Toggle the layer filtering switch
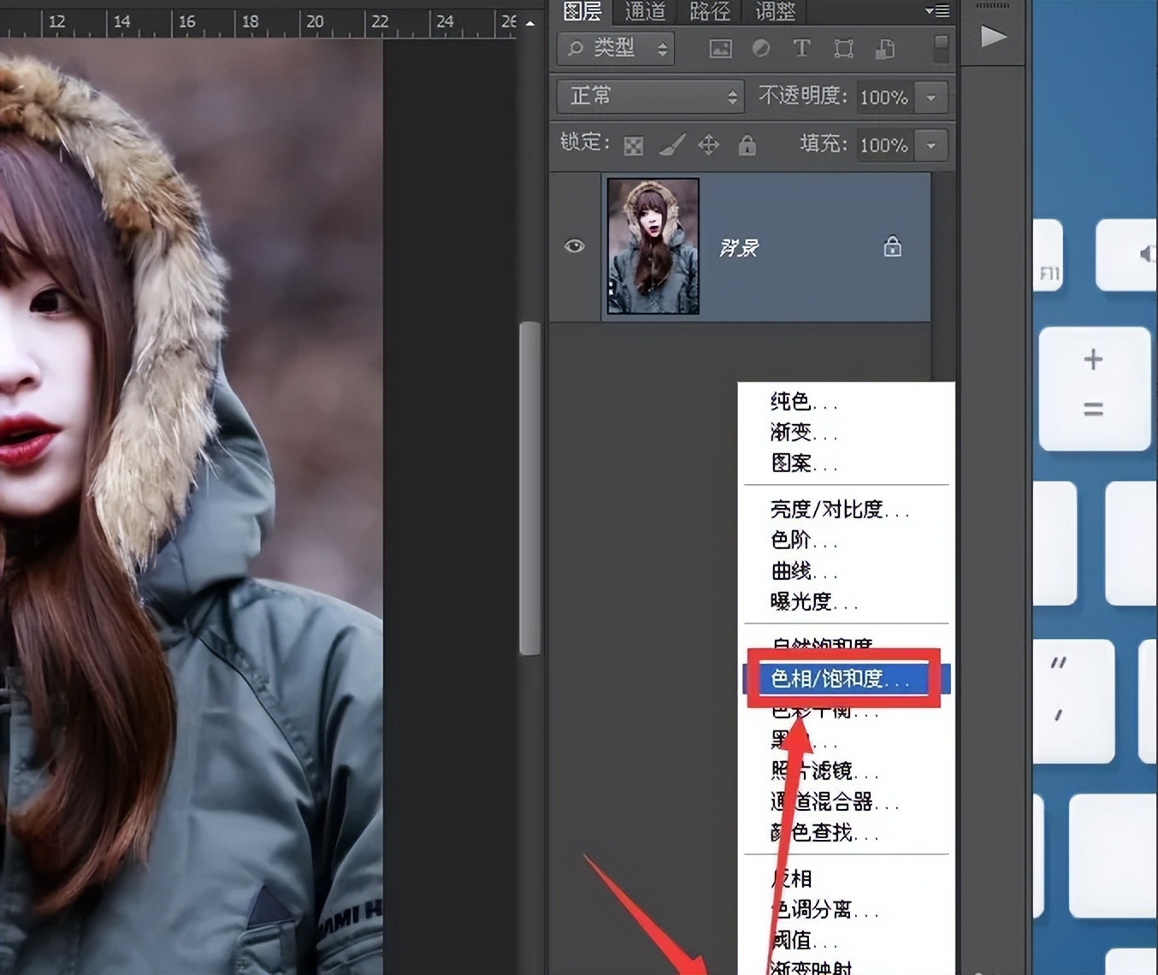Viewport: 1158px width, 975px height. click(940, 49)
